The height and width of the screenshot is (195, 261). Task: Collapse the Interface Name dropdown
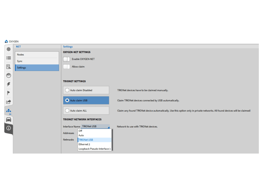point(95,127)
